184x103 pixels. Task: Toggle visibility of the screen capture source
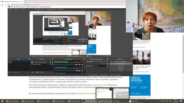[x=51, y=64]
